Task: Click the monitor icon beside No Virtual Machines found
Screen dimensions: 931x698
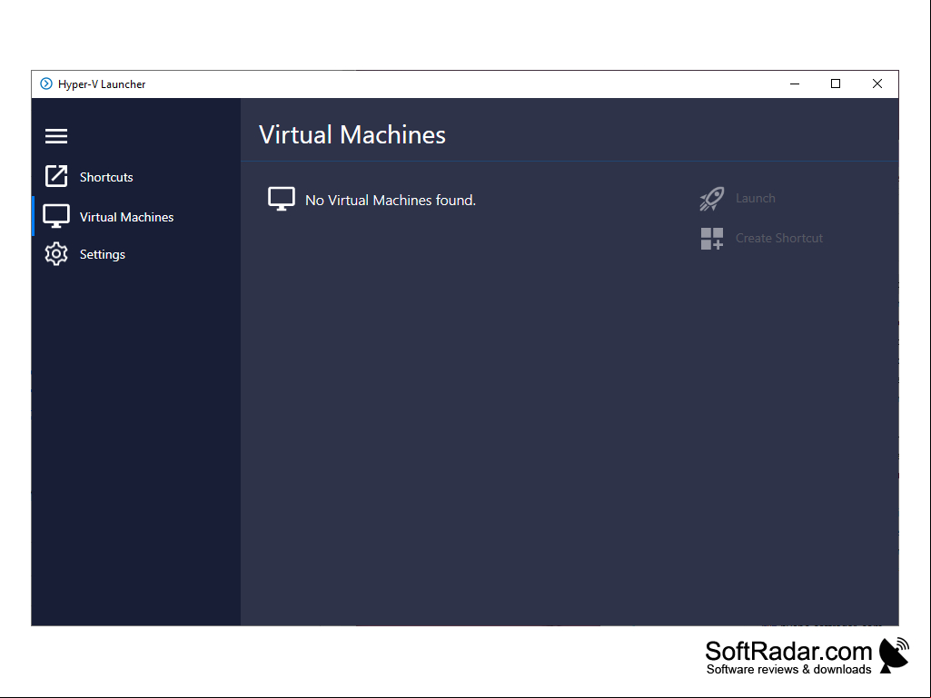Action: [282, 199]
